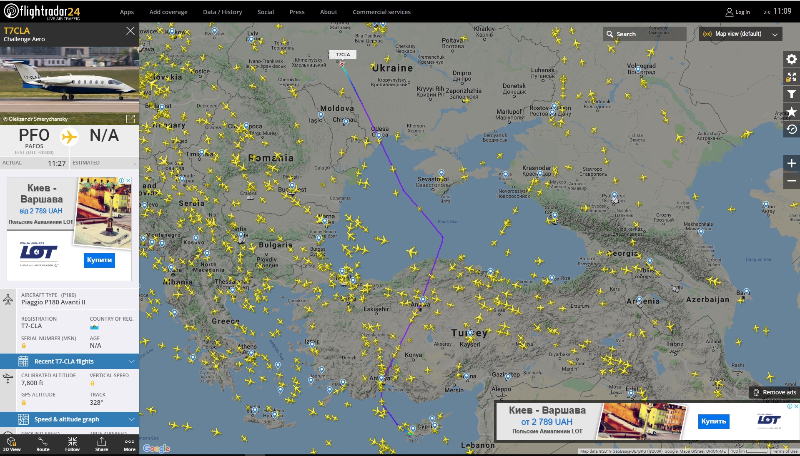Open 3D View for the flight

pyautogui.click(x=12, y=444)
